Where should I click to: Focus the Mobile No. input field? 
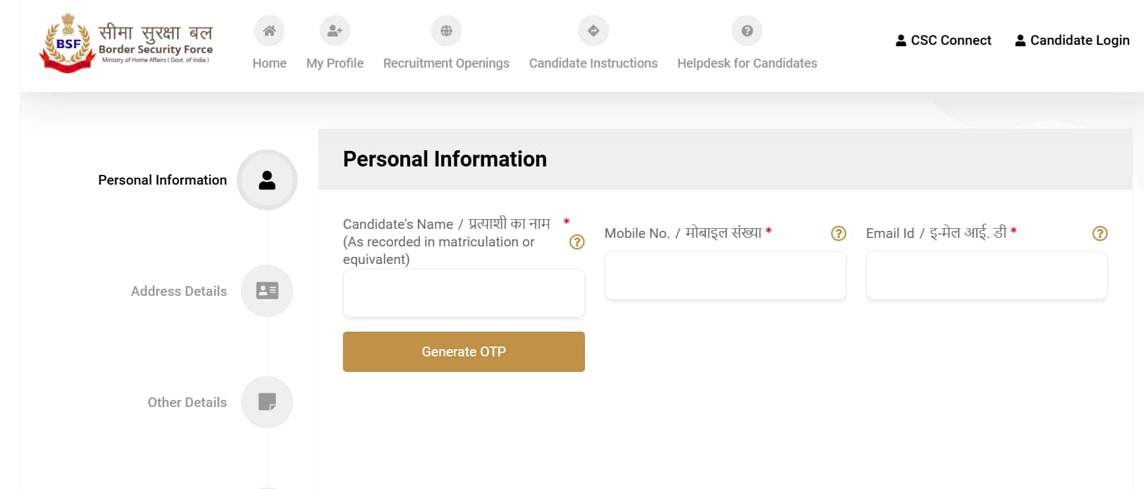coord(726,276)
